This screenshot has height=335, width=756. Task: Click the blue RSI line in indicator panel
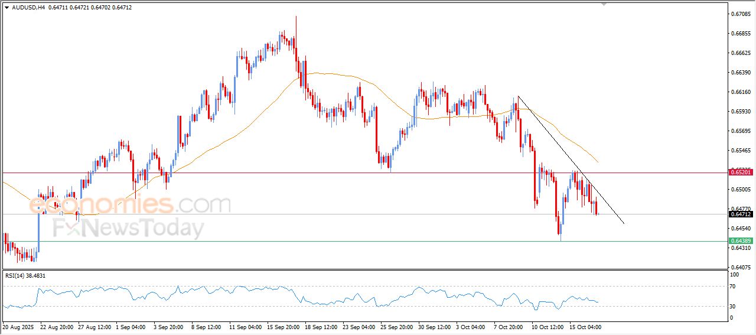tap(236, 290)
